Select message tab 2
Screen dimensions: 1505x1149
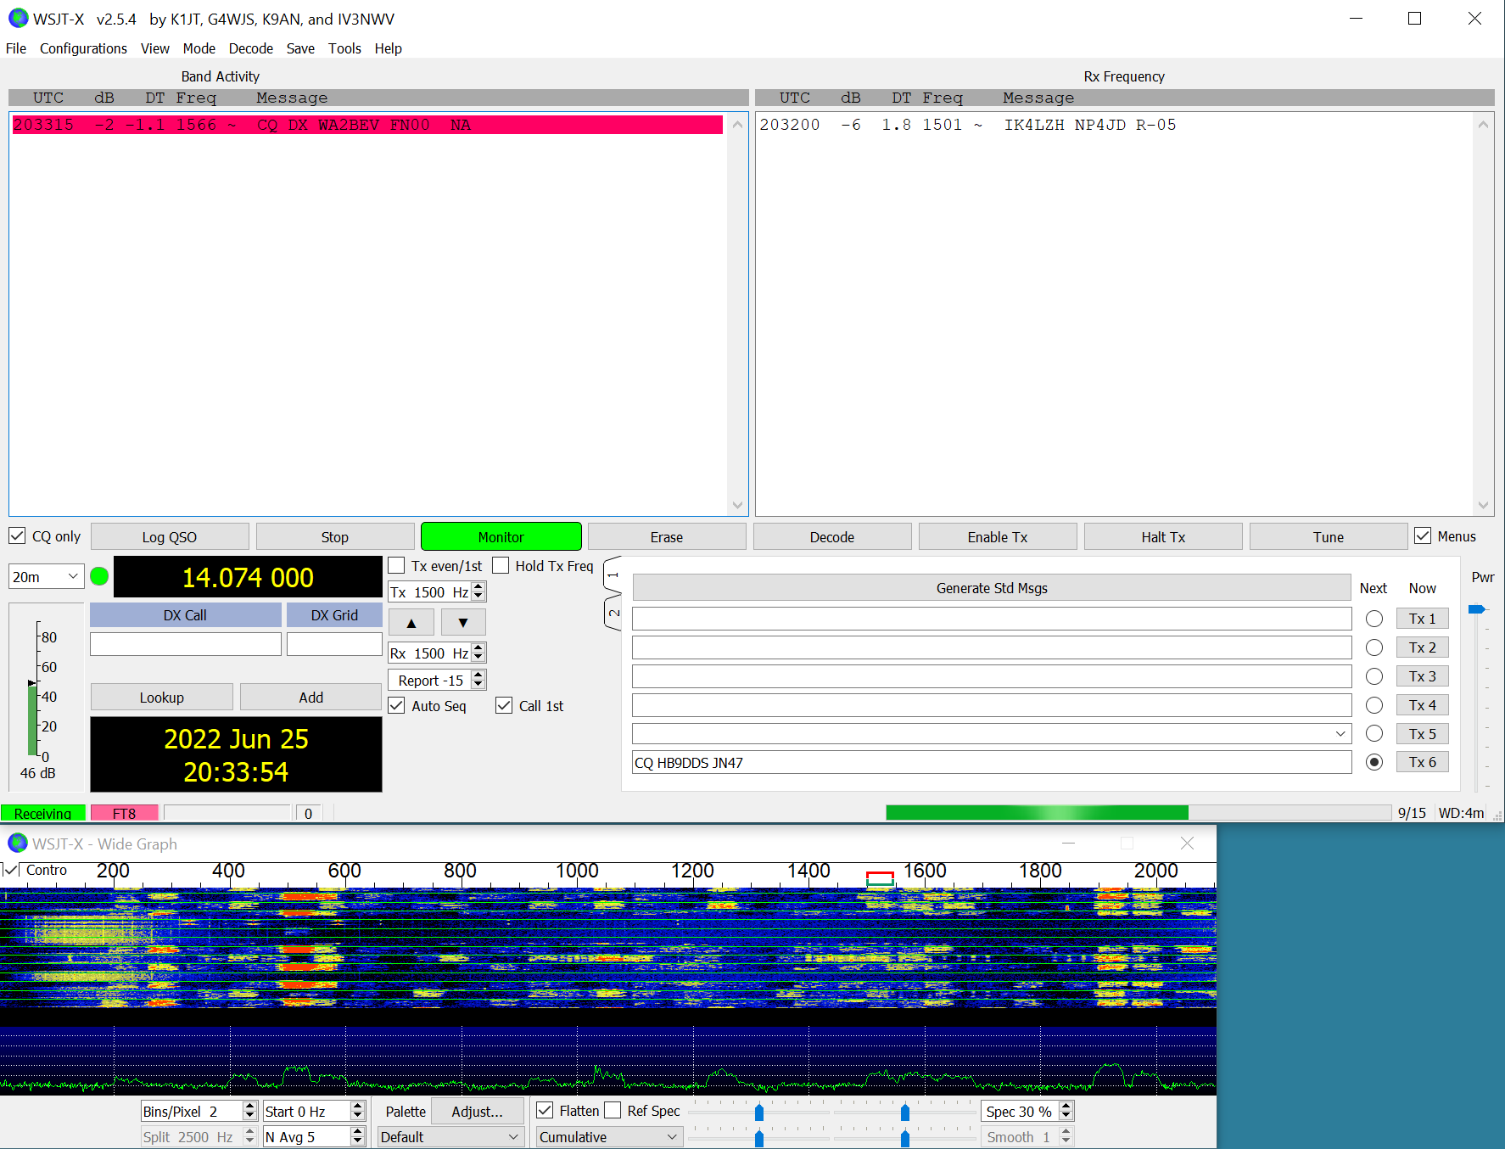613,614
